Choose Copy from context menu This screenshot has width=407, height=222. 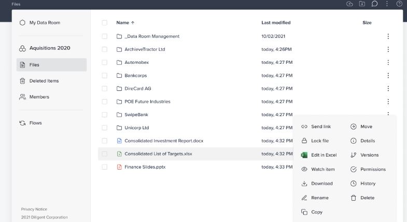click(312, 212)
